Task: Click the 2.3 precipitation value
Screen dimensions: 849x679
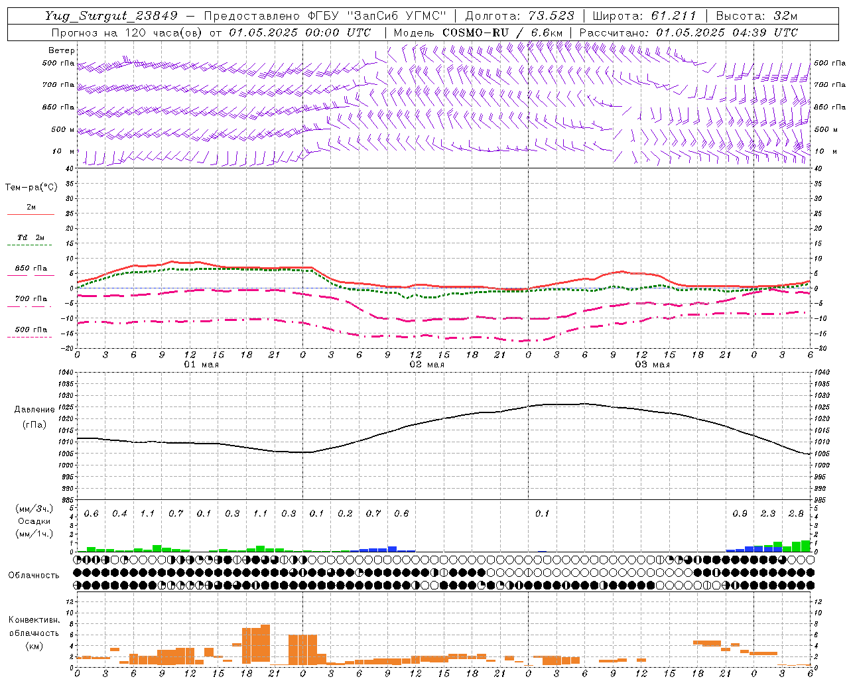Action: [768, 514]
